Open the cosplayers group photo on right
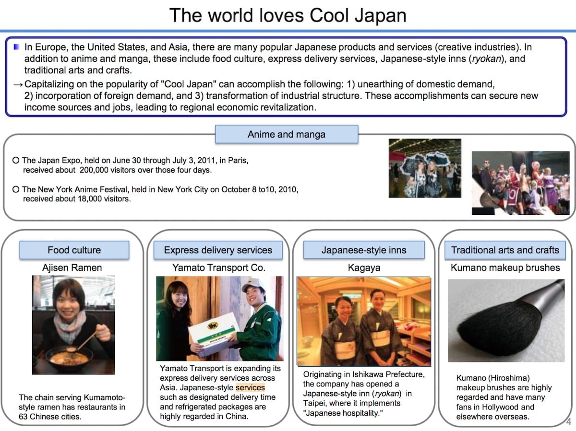The width and height of the screenshot is (576, 431). click(x=520, y=183)
